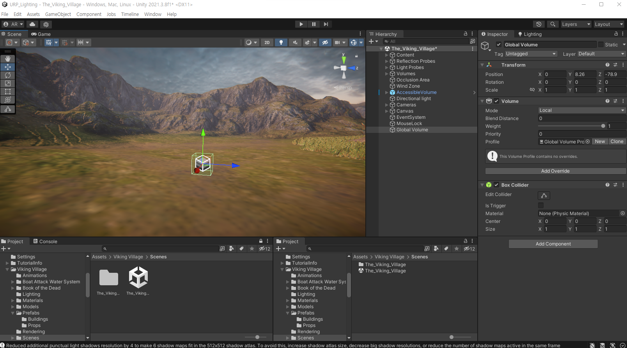
Task: Click the Clone profile button
Action: click(617, 141)
